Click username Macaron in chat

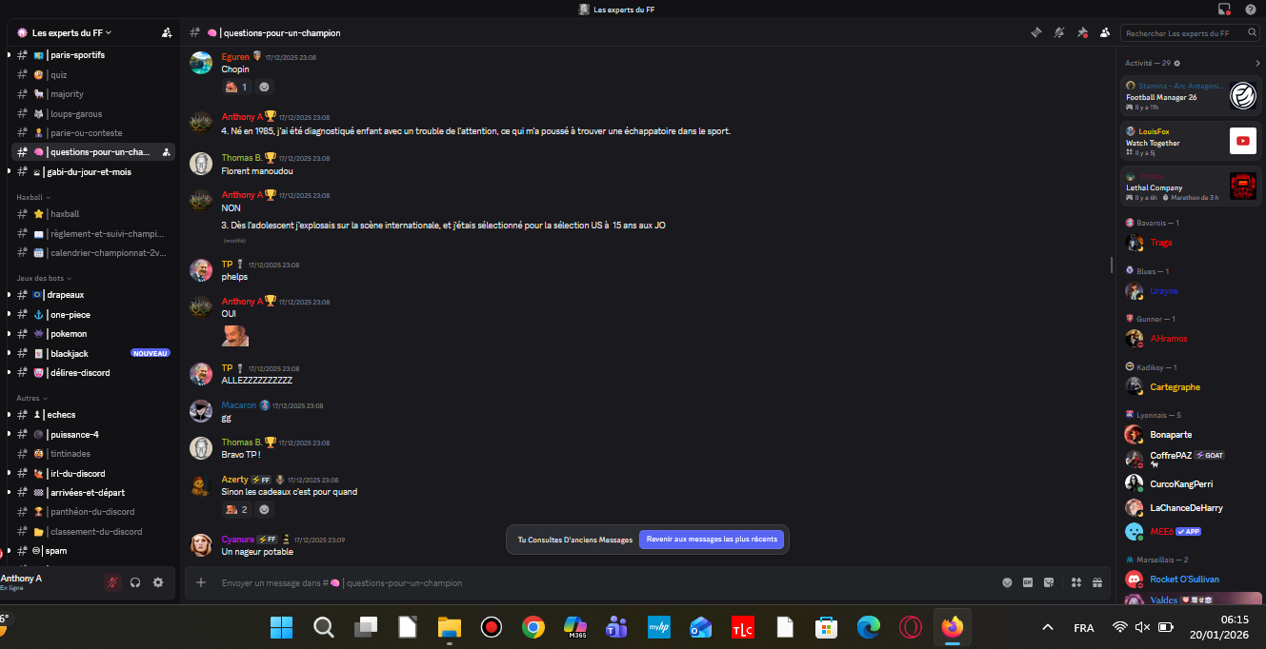click(x=239, y=405)
